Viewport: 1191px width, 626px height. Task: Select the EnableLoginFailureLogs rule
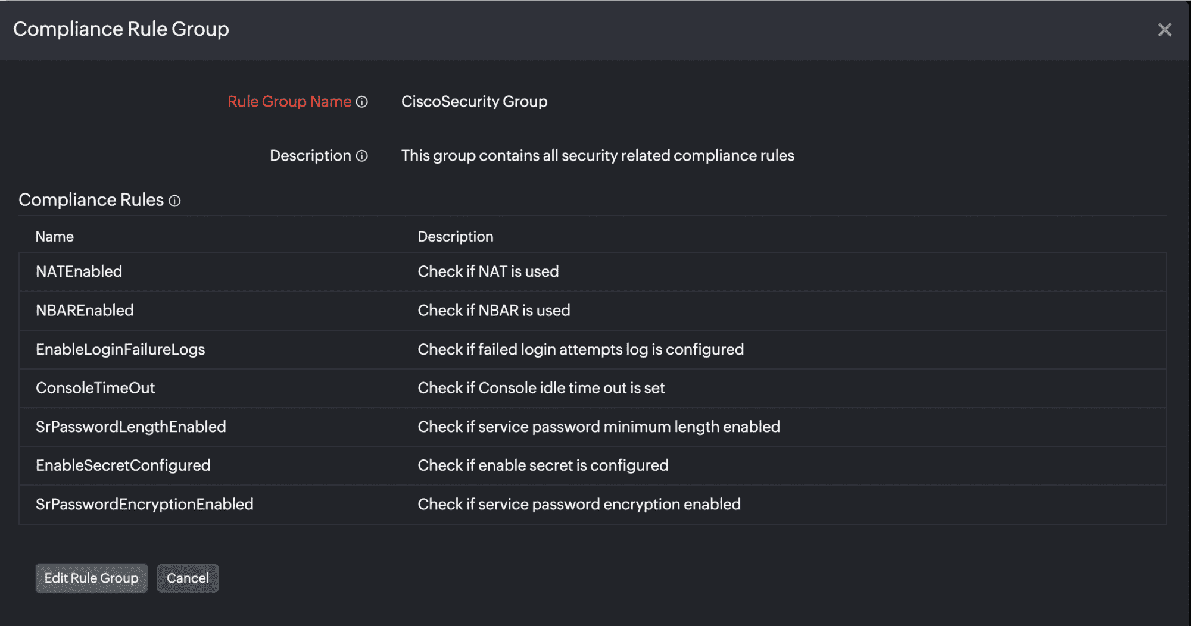(120, 349)
